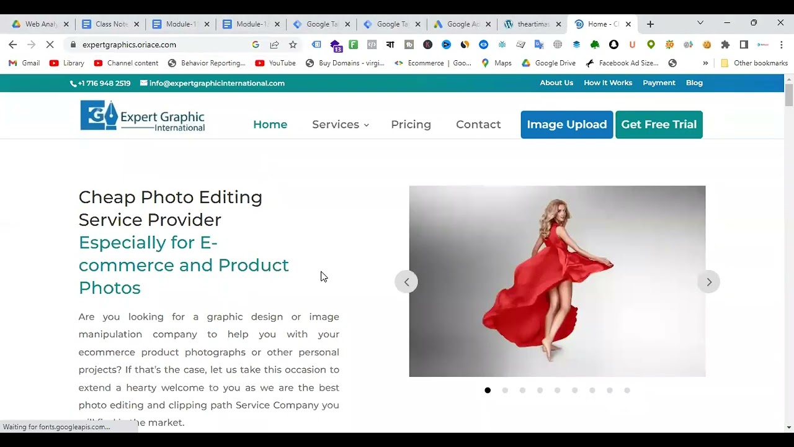Click the red dress slider image
Image resolution: width=794 pixels, height=447 pixels.
(557, 281)
